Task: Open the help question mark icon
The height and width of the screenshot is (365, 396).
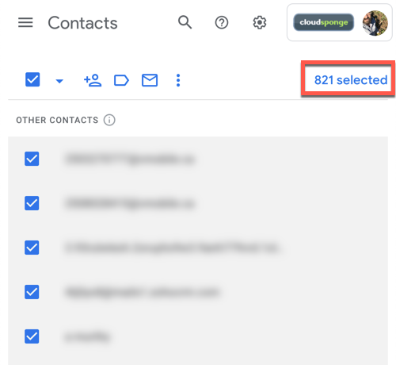Action: [x=222, y=22]
